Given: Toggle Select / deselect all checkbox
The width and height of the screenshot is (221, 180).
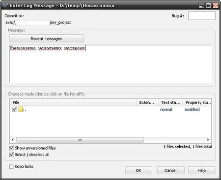Looking at the screenshot, I should click(11, 155).
